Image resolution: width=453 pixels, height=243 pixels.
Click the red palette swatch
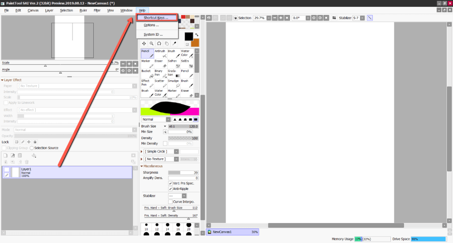point(183,17)
